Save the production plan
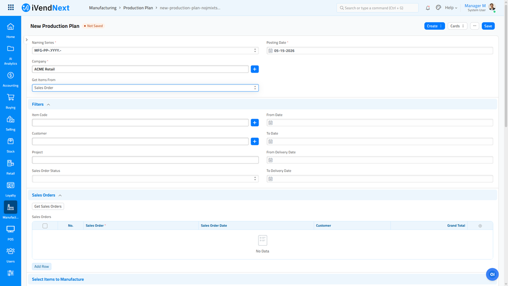The width and height of the screenshot is (508, 286). 488,26
